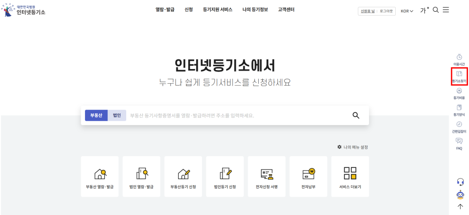
Task: Open the hamburger full menu
Action: tap(446, 10)
